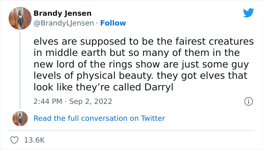Screen dimensions: 263x150
Task: View the 13.6K likes count
Action: click(x=34, y=140)
